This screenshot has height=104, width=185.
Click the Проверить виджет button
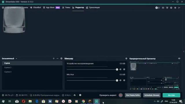coord(108,95)
